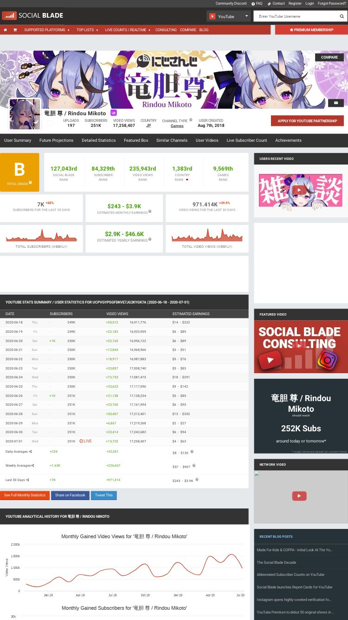Expand the Supported Platforms menu

coord(47,30)
